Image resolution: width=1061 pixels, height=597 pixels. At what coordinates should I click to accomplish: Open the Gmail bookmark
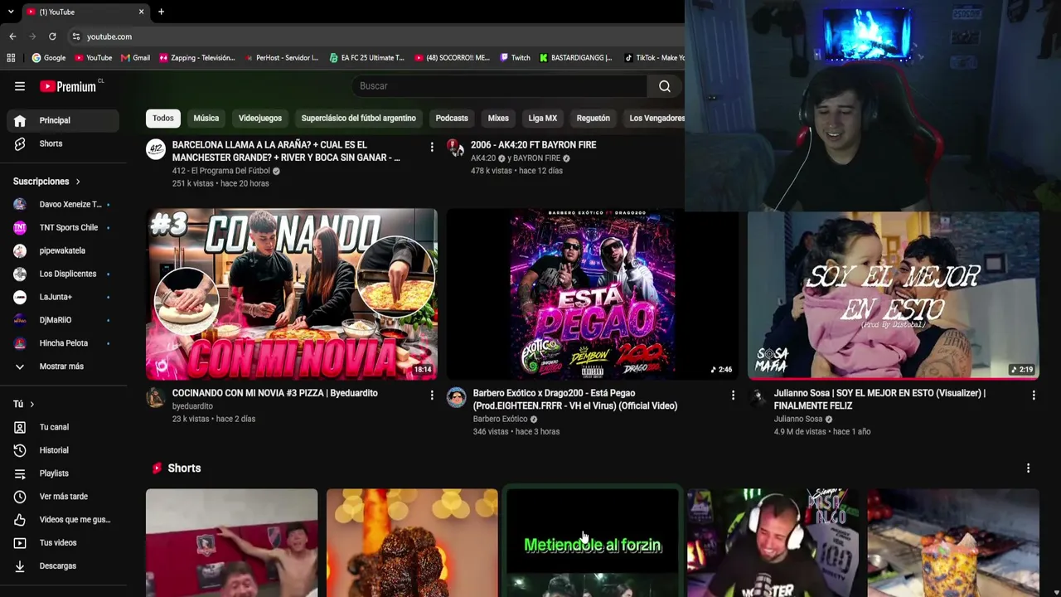pyautogui.click(x=135, y=58)
